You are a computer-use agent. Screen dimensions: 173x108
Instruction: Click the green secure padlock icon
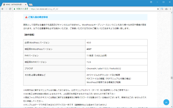14,9
